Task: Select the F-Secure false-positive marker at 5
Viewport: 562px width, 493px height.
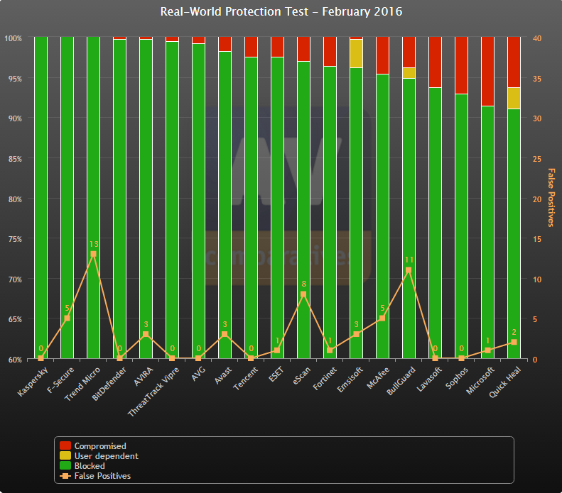Action: pyautogui.click(x=67, y=318)
